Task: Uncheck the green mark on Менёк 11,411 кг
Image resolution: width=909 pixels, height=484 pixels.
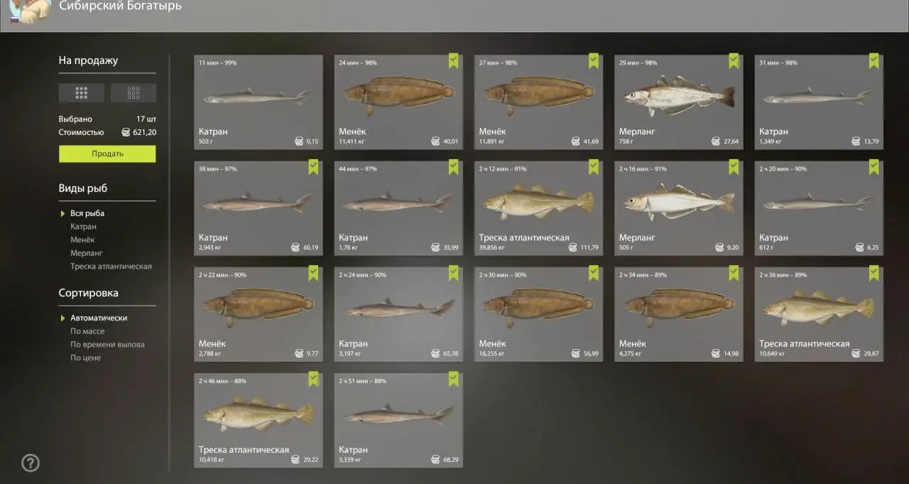Action: coord(454,61)
